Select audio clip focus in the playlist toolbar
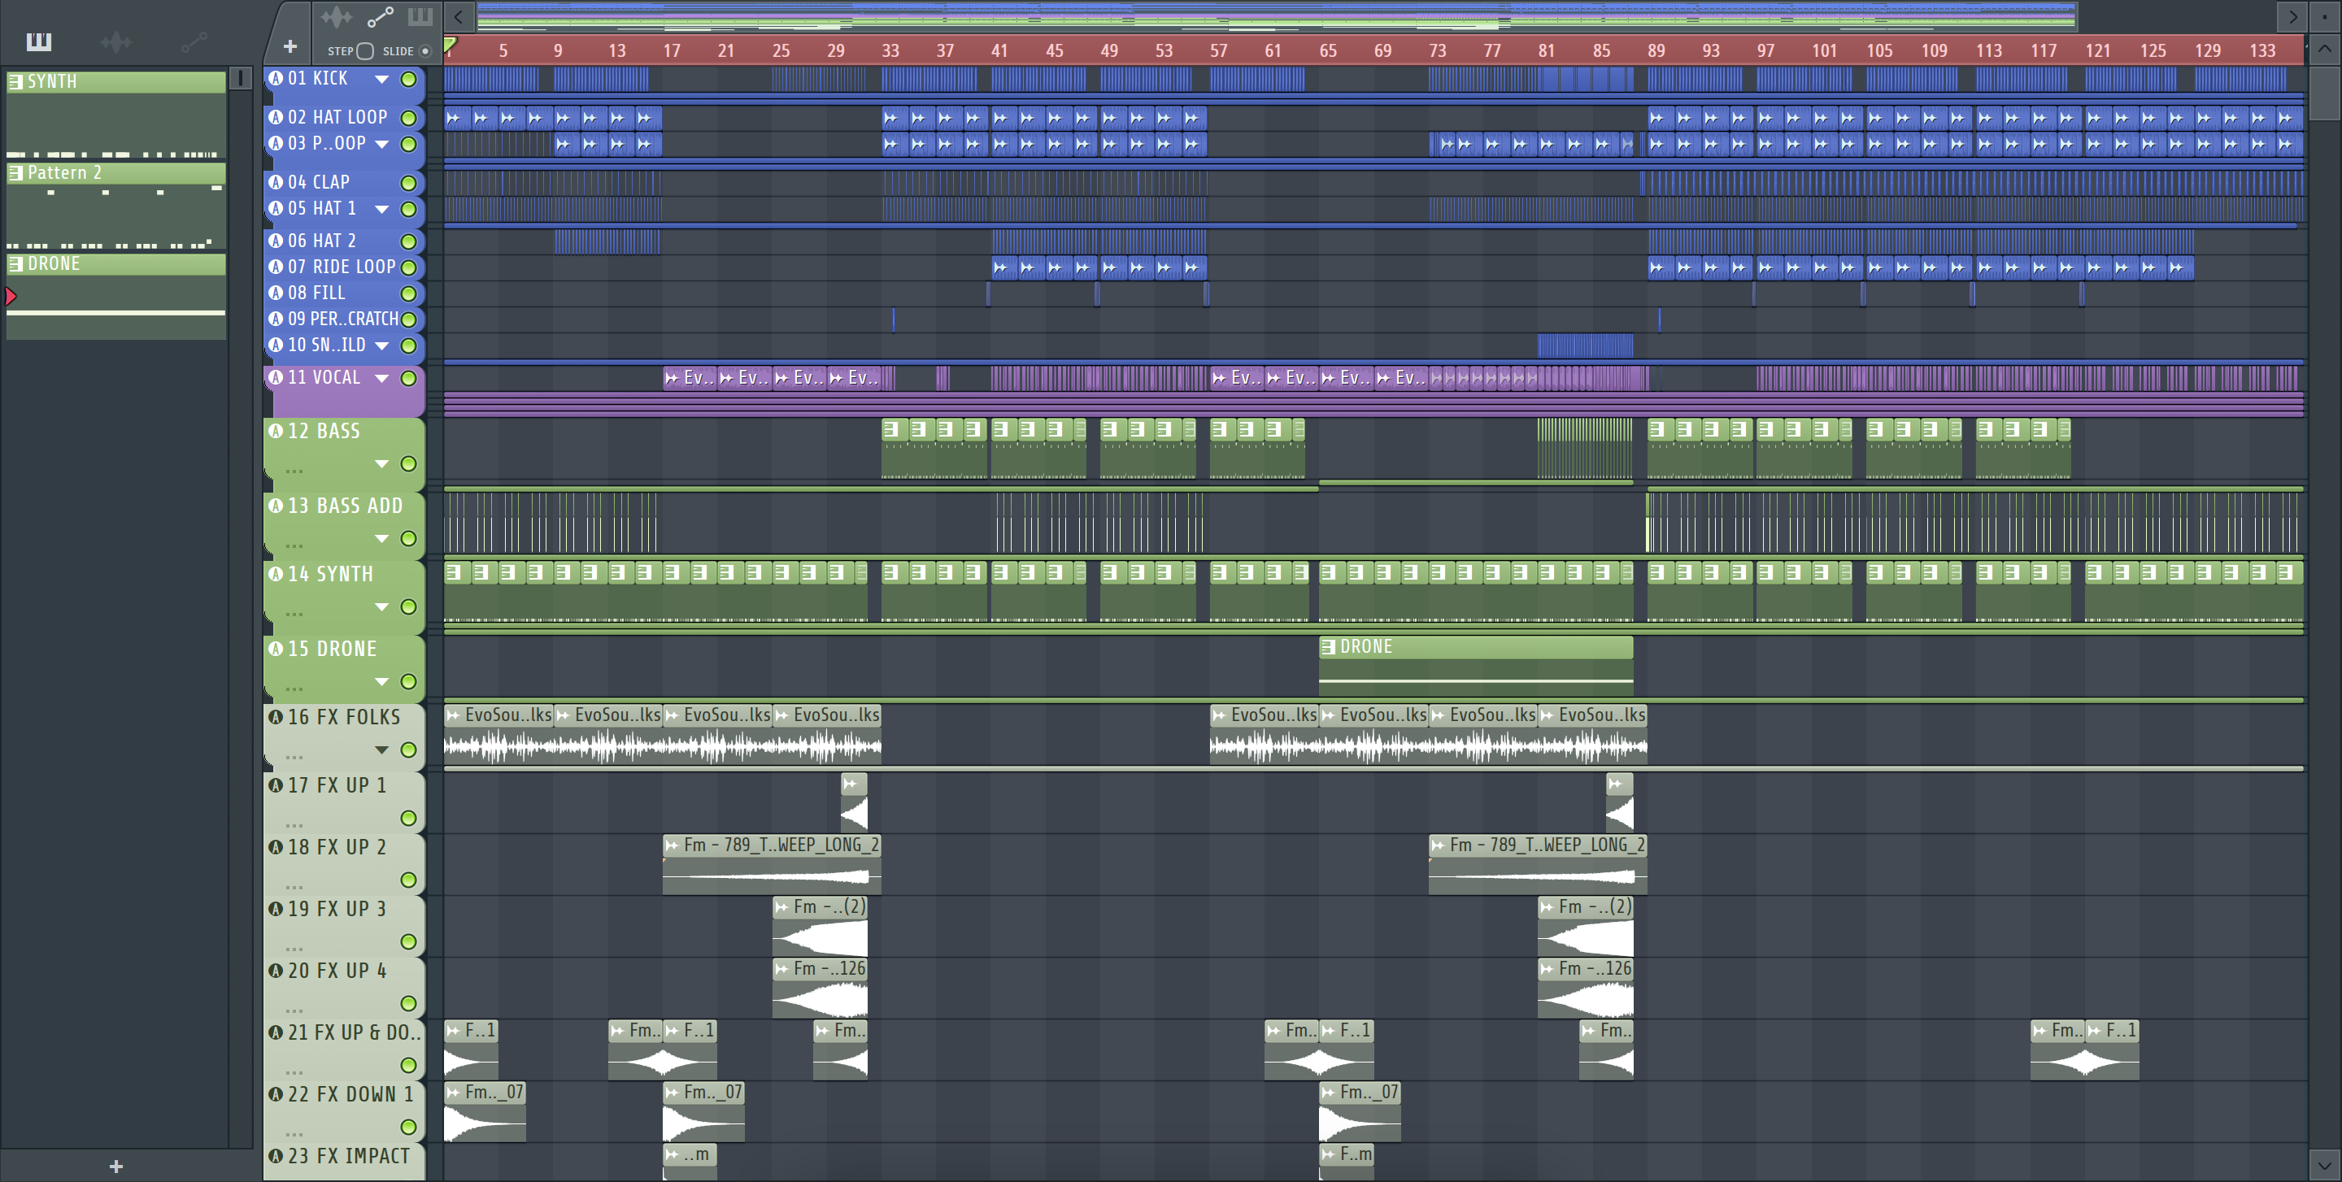 coord(336,16)
